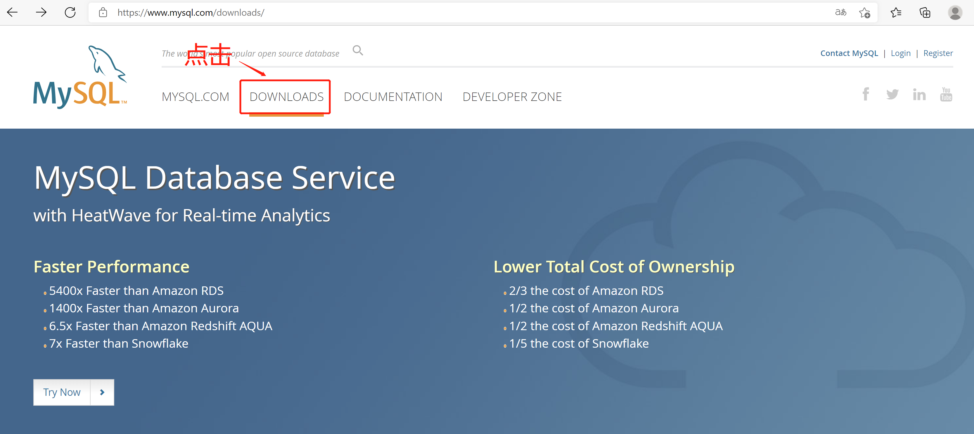Click the Login link
This screenshot has width=974, height=434.
tap(900, 53)
